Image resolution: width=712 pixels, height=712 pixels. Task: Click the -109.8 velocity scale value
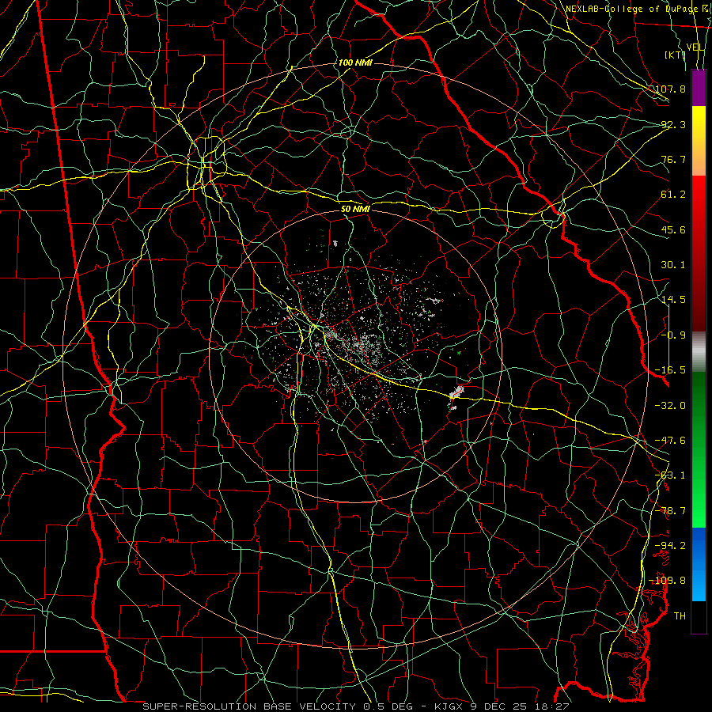click(668, 581)
